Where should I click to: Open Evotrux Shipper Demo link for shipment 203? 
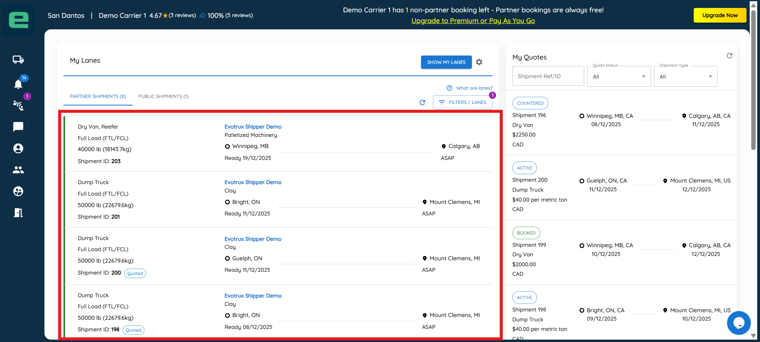coord(253,127)
